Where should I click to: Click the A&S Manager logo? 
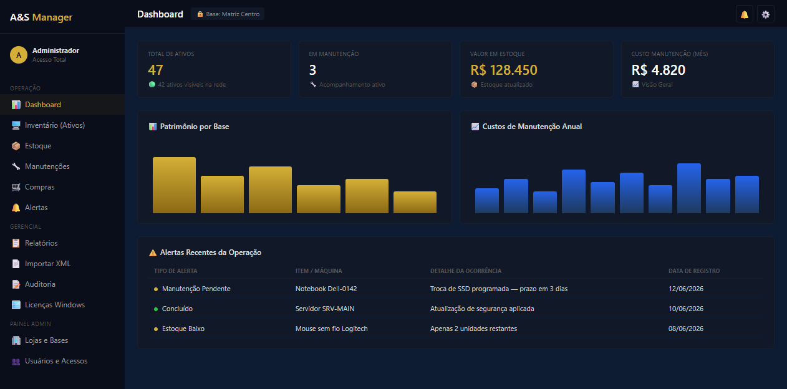coord(41,17)
